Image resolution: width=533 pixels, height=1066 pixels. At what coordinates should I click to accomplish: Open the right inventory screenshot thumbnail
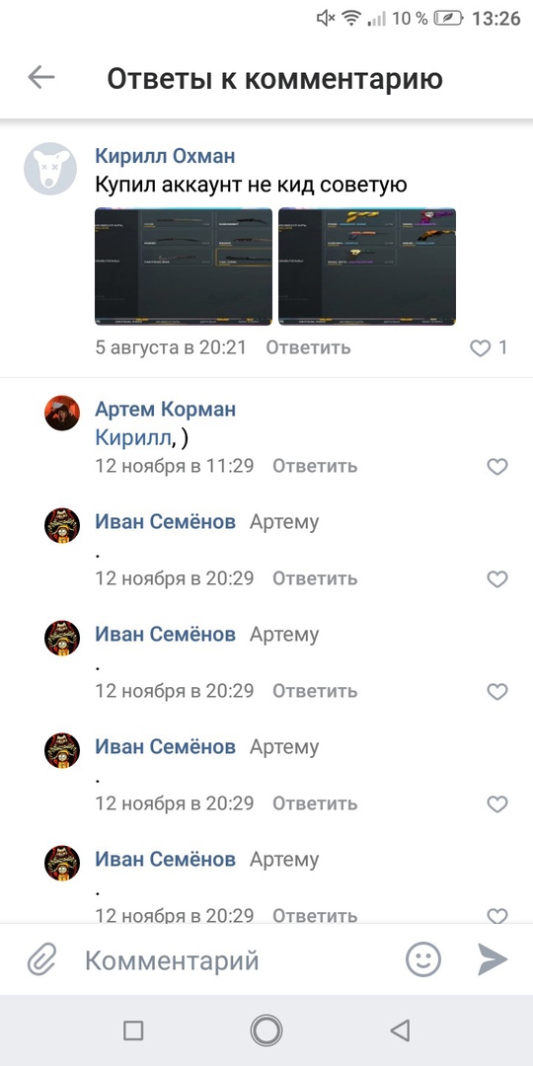point(367,266)
